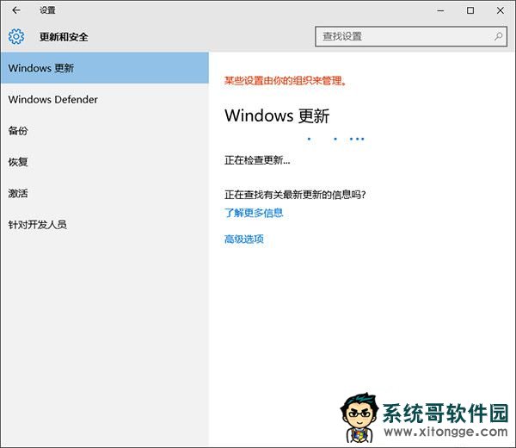
Task: Maximize the settings window
Action: [x=470, y=10]
